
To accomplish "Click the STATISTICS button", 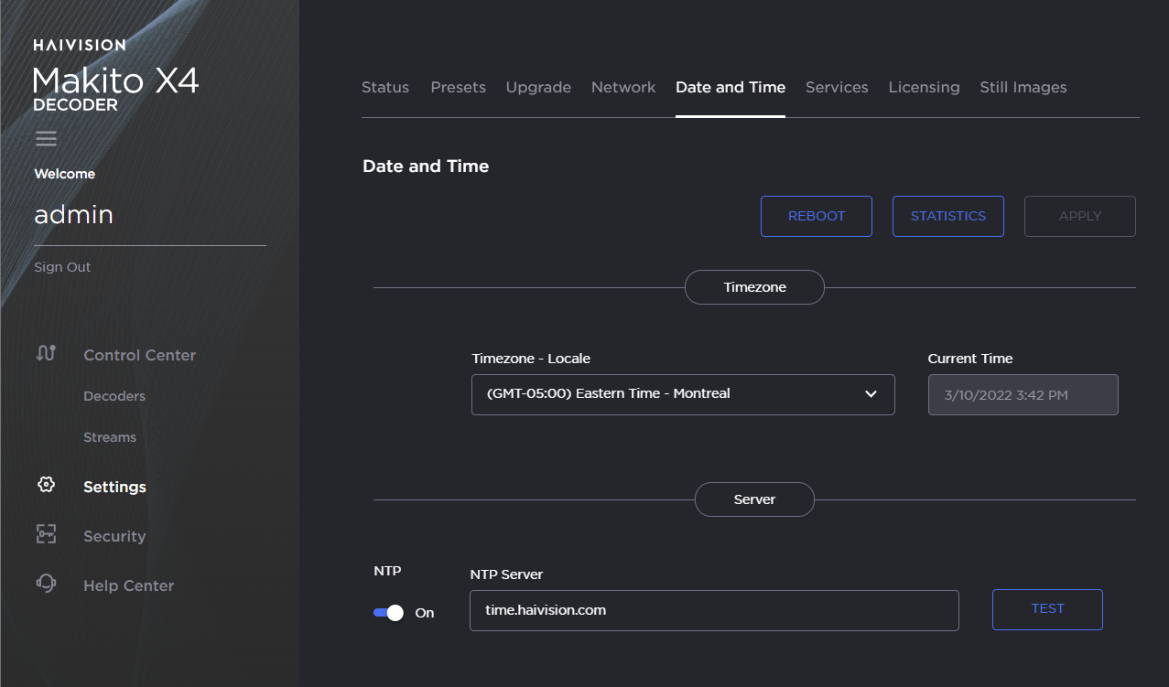I will [947, 216].
